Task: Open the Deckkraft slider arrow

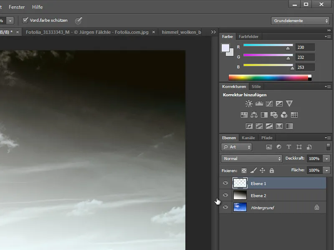Action: click(x=326, y=159)
